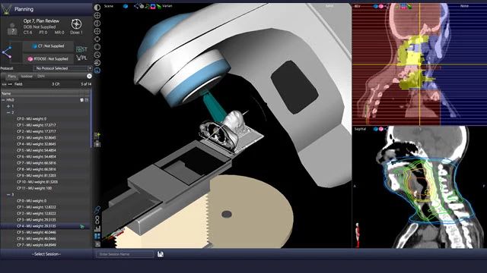
Task: Click the Varian label in Scene toolbar
Action: (x=167, y=6)
